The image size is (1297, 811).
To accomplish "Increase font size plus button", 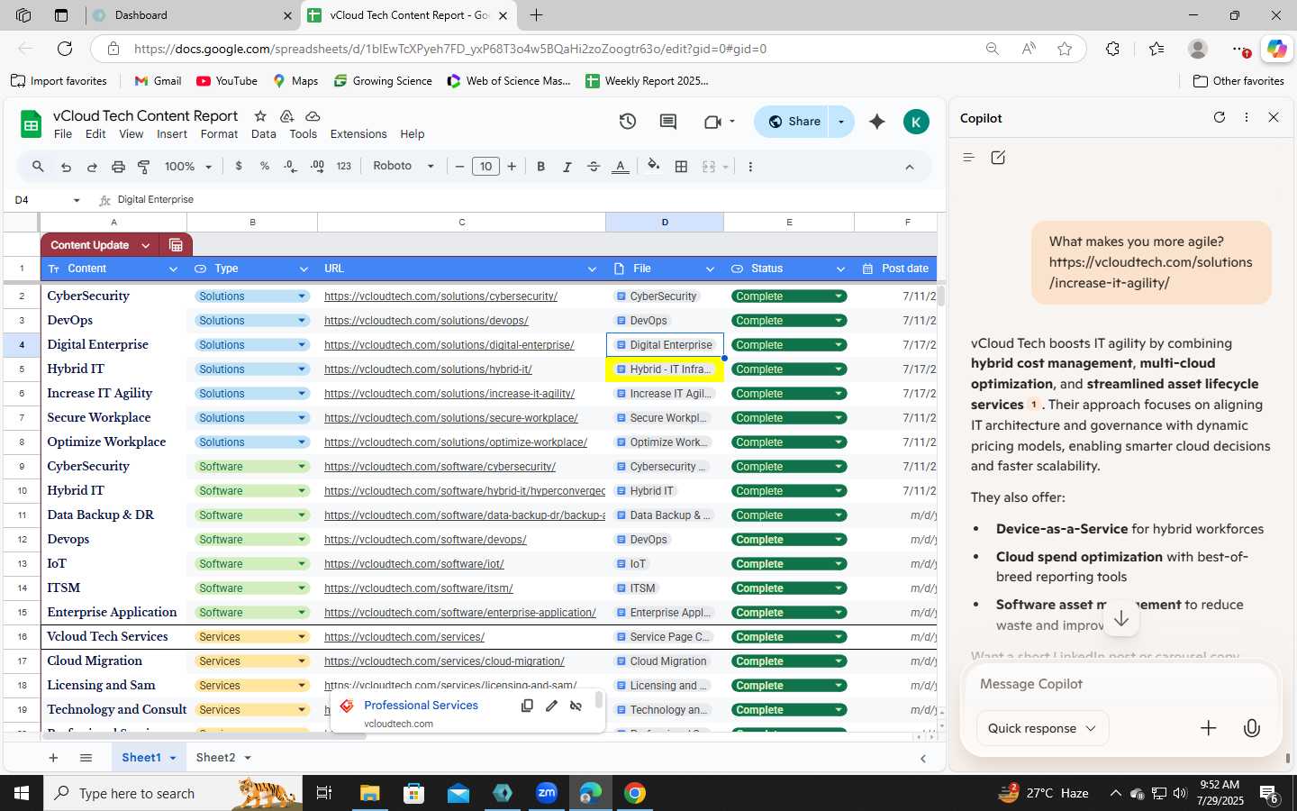I will click(x=512, y=167).
